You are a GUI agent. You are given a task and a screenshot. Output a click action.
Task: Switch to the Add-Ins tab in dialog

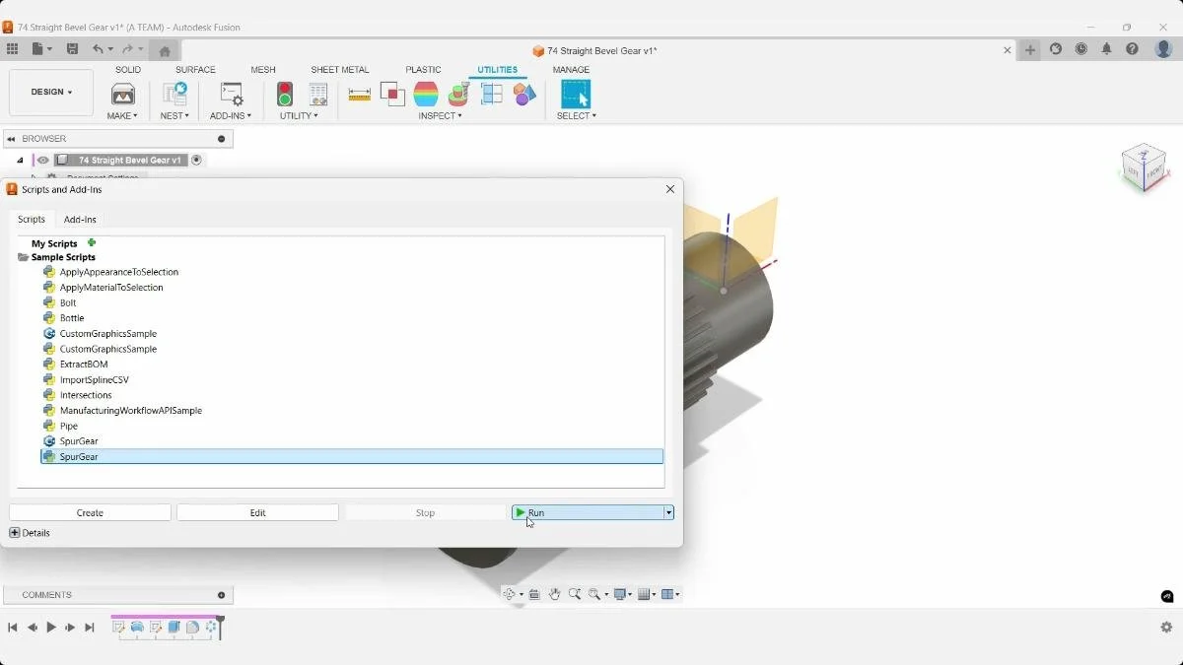coord(80,220)
